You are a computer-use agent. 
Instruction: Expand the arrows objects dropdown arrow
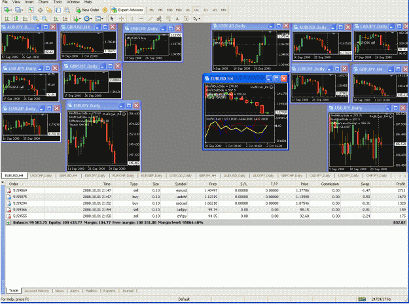pos(200,19)
